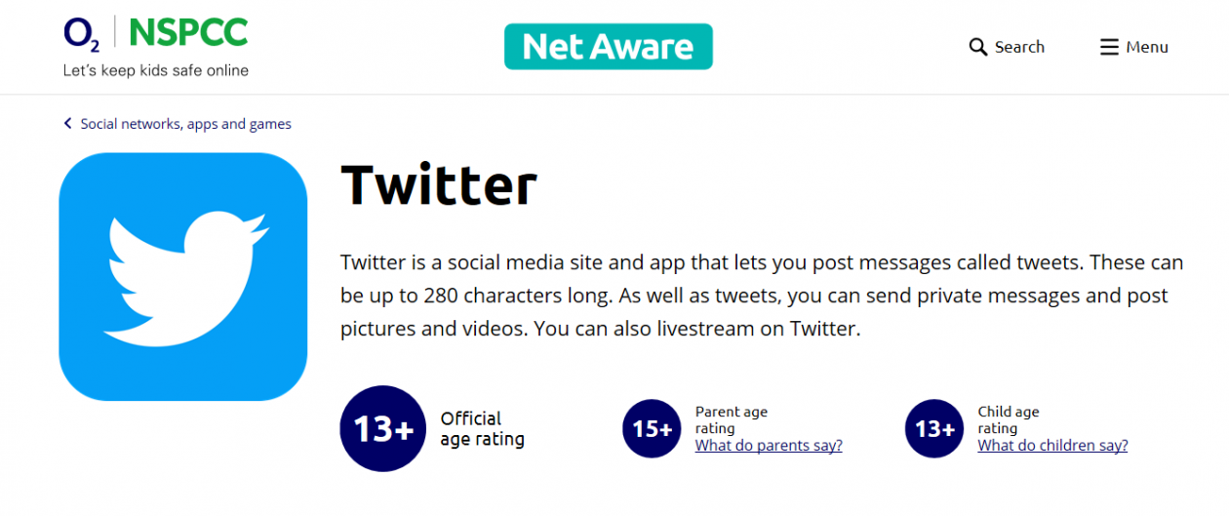1229x516 pixels.
Task: Click 'Child age rating' label text
Action: pyautogui.click(x=1009, y=420)
